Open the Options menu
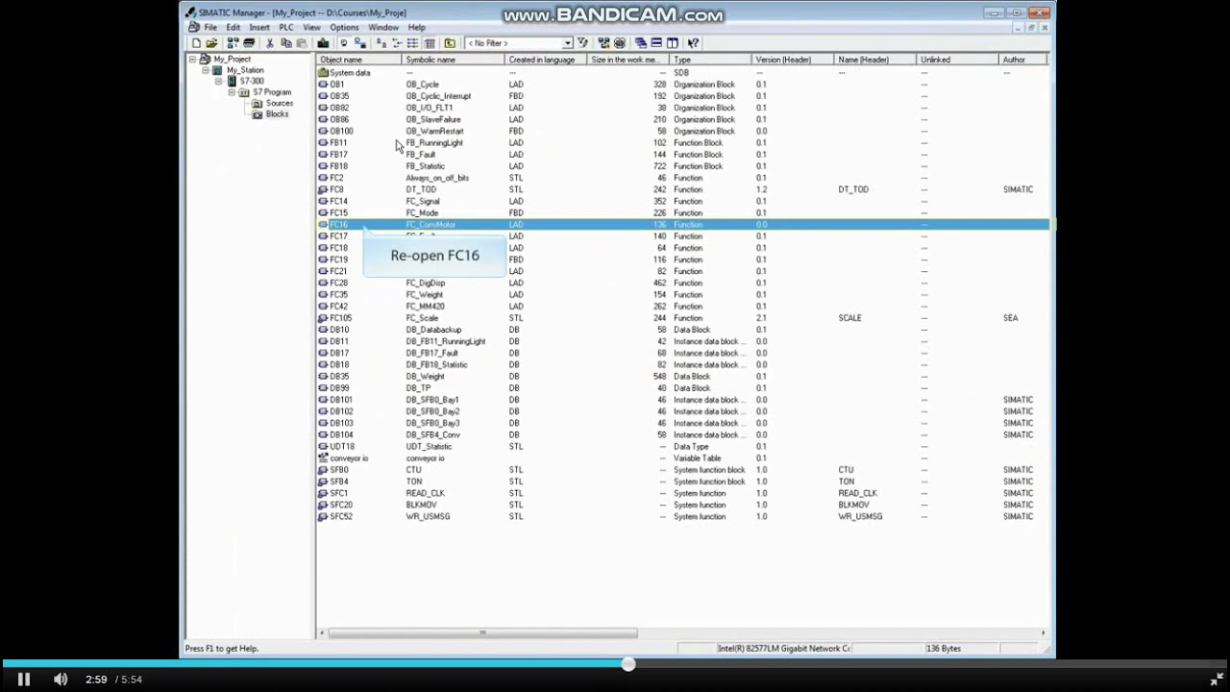Image resolution: width=1230 pixels, height=692 pixels. 344,27
